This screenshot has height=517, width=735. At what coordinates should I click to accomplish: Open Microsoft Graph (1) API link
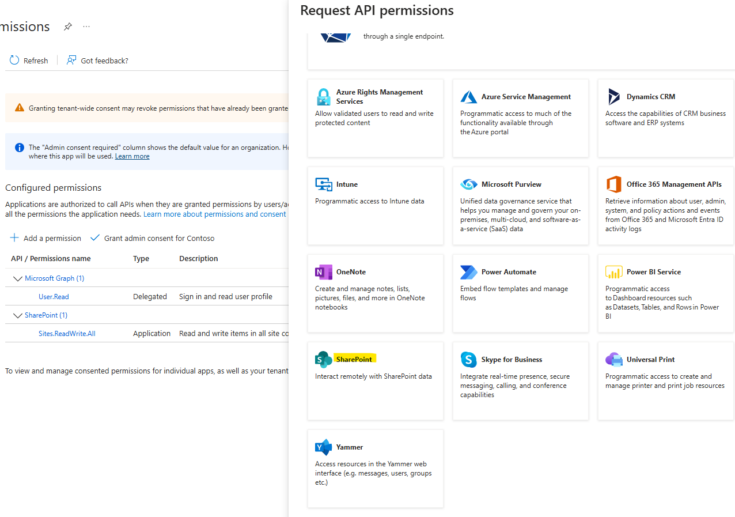click(55, 278)
